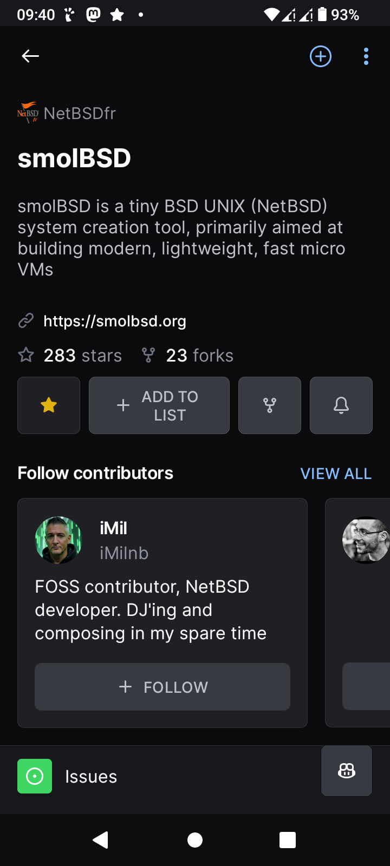Launch Copilot chat button
The width and height of the screenshot is (390, 866).
(347, 771)
